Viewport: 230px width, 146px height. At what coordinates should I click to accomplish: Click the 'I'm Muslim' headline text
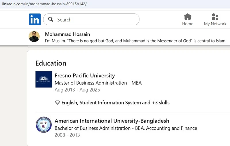point(136,41)
